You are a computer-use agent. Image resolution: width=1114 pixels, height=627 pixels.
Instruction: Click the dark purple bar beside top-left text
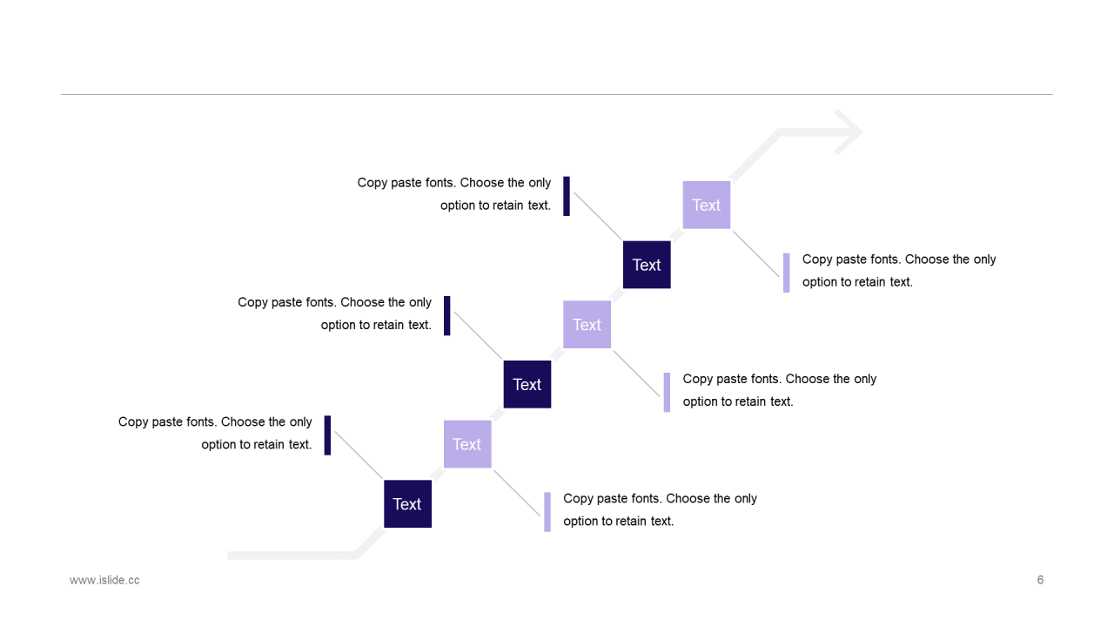click(x=567, y=196)
